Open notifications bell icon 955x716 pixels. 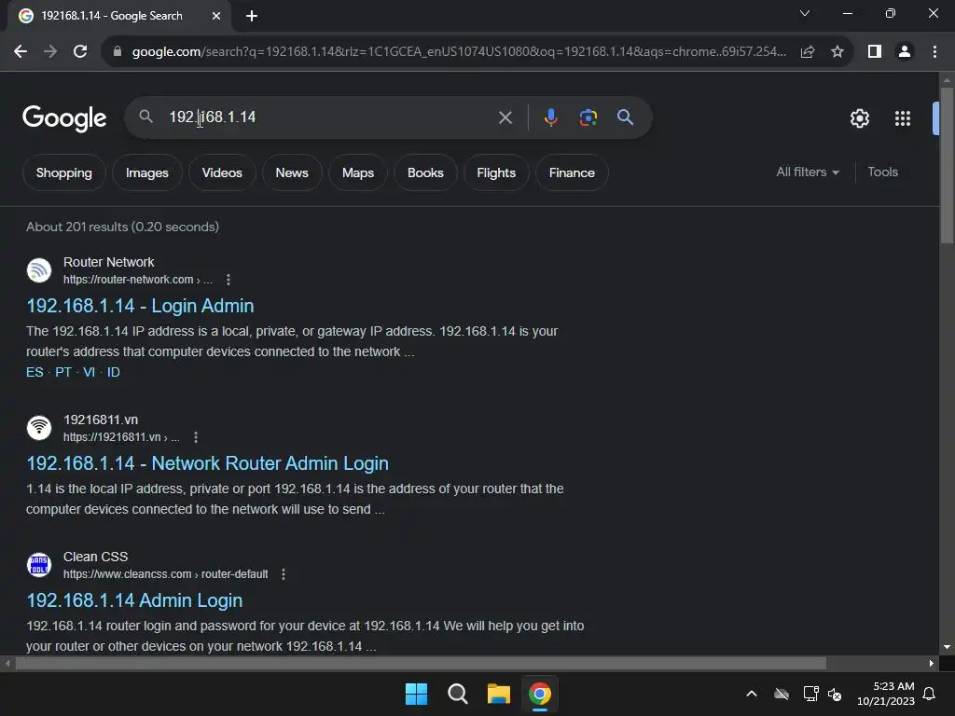(x=930, y=694)
